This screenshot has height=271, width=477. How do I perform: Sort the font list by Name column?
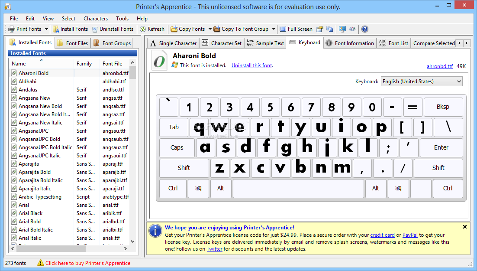[x=42, y=63]
